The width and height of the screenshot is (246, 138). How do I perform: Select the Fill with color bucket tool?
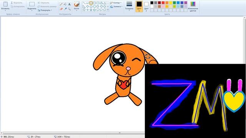click(x=65, y=4)
